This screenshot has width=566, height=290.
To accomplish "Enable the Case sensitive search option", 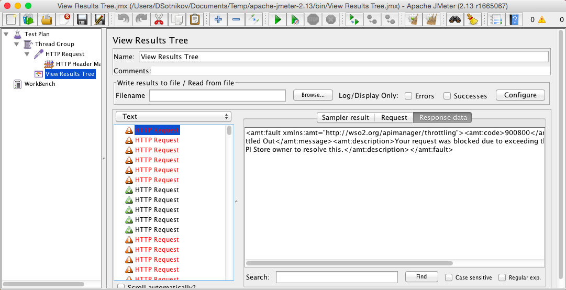I will pos(449,277).
